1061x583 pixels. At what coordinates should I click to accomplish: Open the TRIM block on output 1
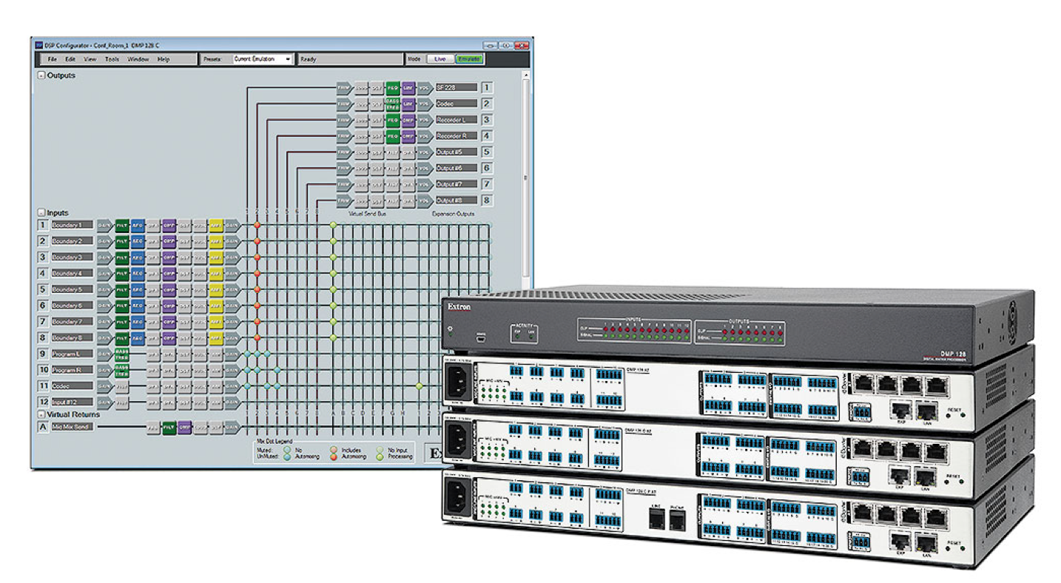pos(344,87)
